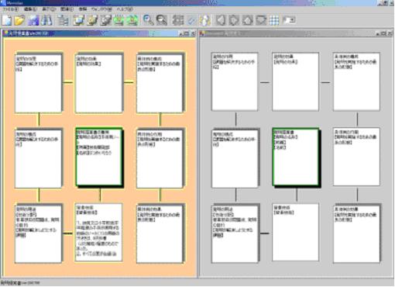This screenshot has width=395, height=287.
Task: Open the ヘルプ menu
Action: click(x=125, y=9)
